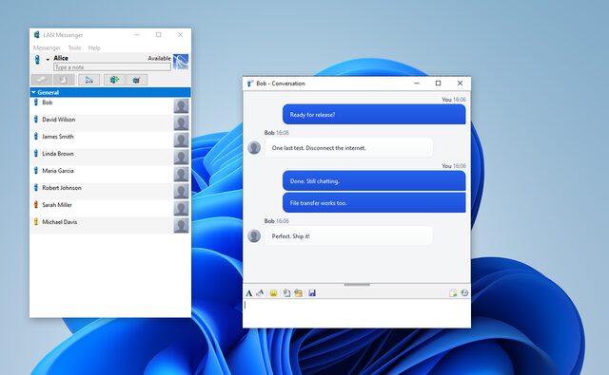Save the conversation with the floppy icon
Screen dimensions: 609x375
[312, 292]
